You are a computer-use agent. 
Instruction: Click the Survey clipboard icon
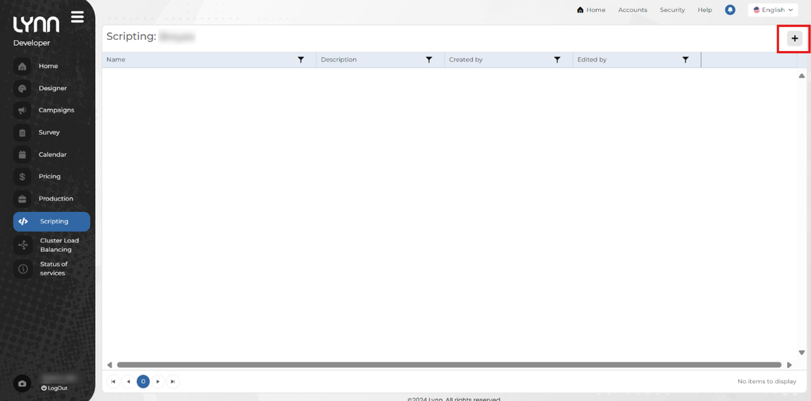pos(22,132)
